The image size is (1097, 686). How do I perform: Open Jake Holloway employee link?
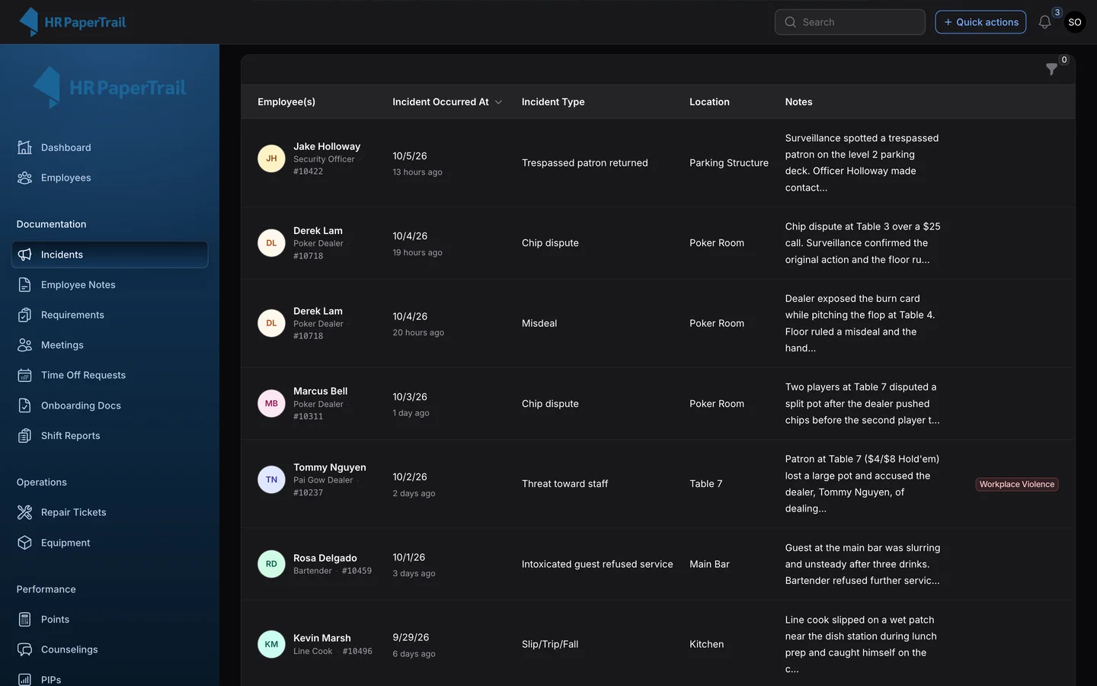pos(327,146)
